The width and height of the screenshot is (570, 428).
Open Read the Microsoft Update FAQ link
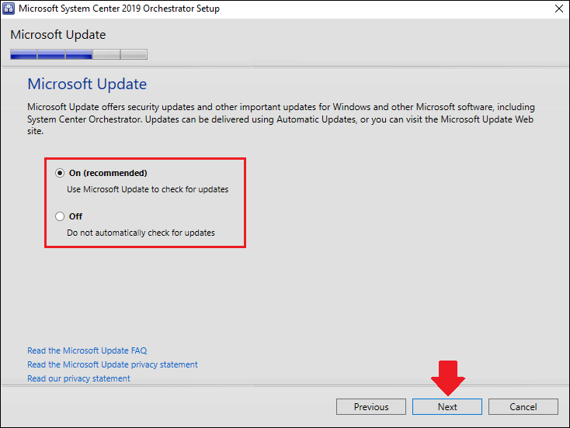pyautogui.click(x=87, y=350)
